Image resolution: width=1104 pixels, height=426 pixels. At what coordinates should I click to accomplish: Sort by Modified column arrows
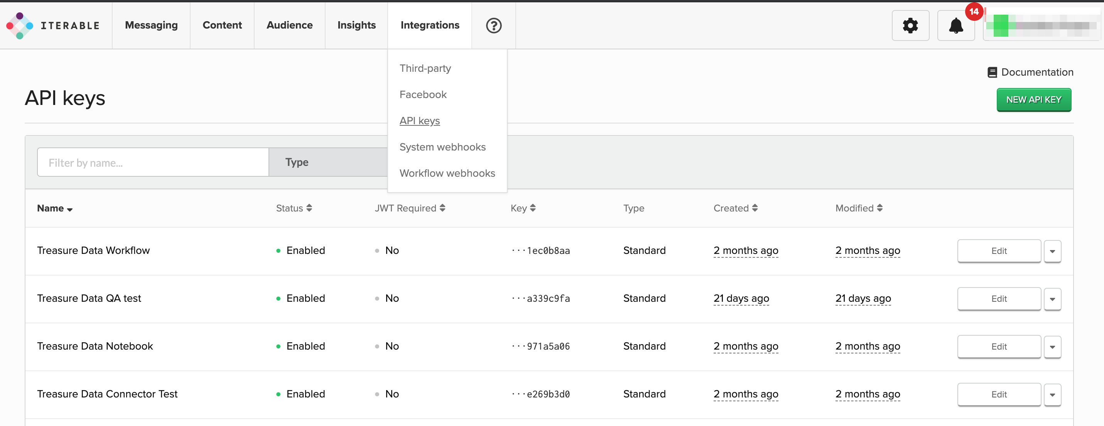tap(879, 208)
